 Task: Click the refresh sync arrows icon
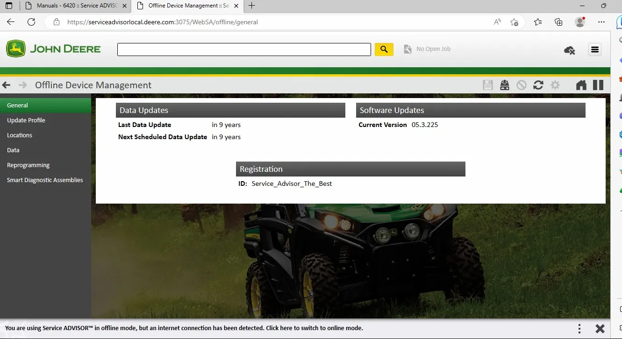(x=538, y=85)
